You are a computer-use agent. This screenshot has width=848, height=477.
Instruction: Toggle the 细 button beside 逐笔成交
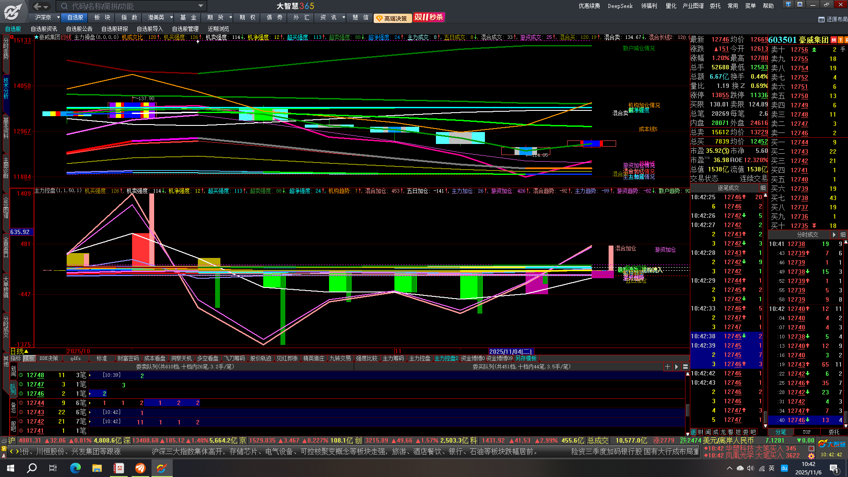[x=763, y=188]
